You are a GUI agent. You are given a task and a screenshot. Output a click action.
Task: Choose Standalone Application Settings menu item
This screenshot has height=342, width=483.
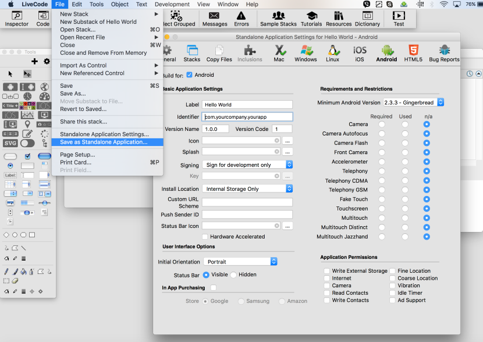click(x=108, y=134)
